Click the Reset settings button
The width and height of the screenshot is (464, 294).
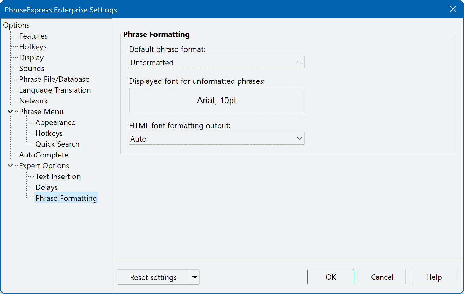coord(153,277)
